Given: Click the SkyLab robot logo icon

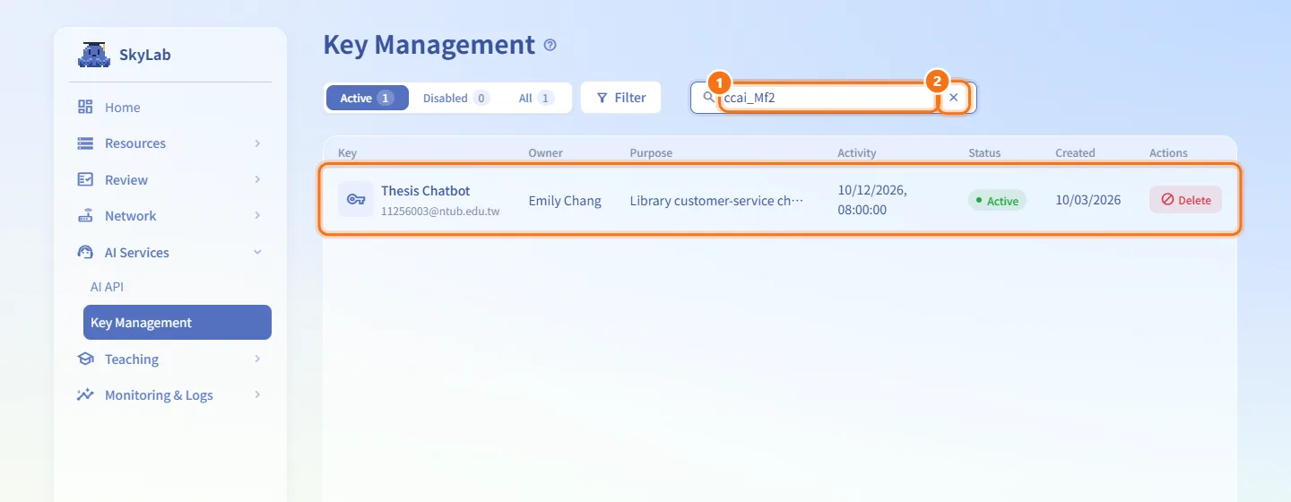Looking at the screenshot, I should click(x=93, y=55).
